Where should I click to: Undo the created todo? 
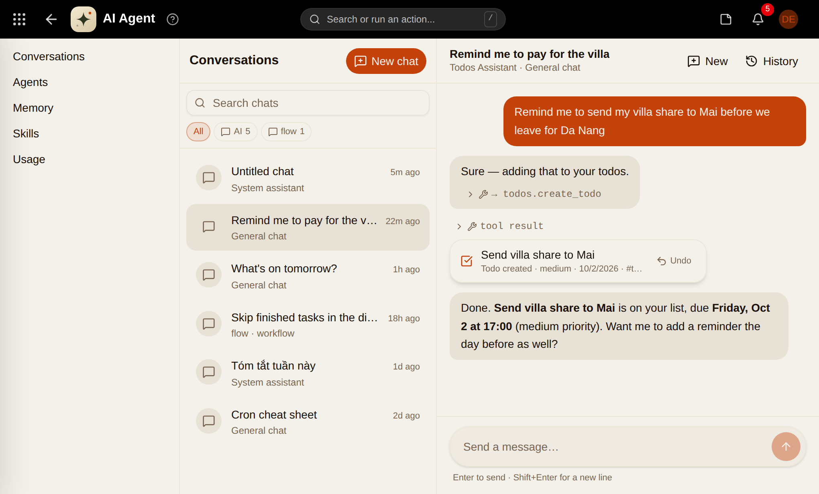click(674, 261)
